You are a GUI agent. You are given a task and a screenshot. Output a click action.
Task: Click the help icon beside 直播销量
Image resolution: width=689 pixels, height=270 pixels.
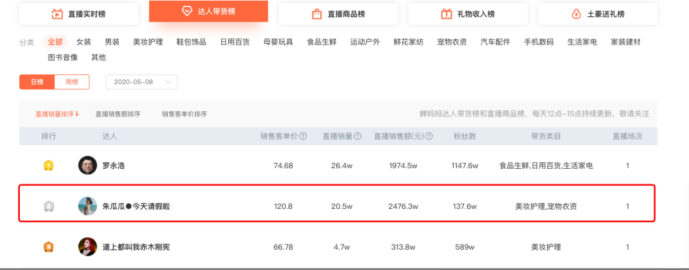(x=358, y=136)
